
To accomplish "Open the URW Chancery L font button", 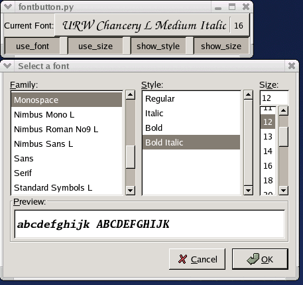I will point(152,25).
